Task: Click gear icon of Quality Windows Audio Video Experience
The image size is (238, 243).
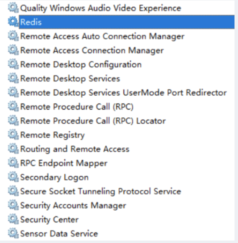Action: point(13,7)
